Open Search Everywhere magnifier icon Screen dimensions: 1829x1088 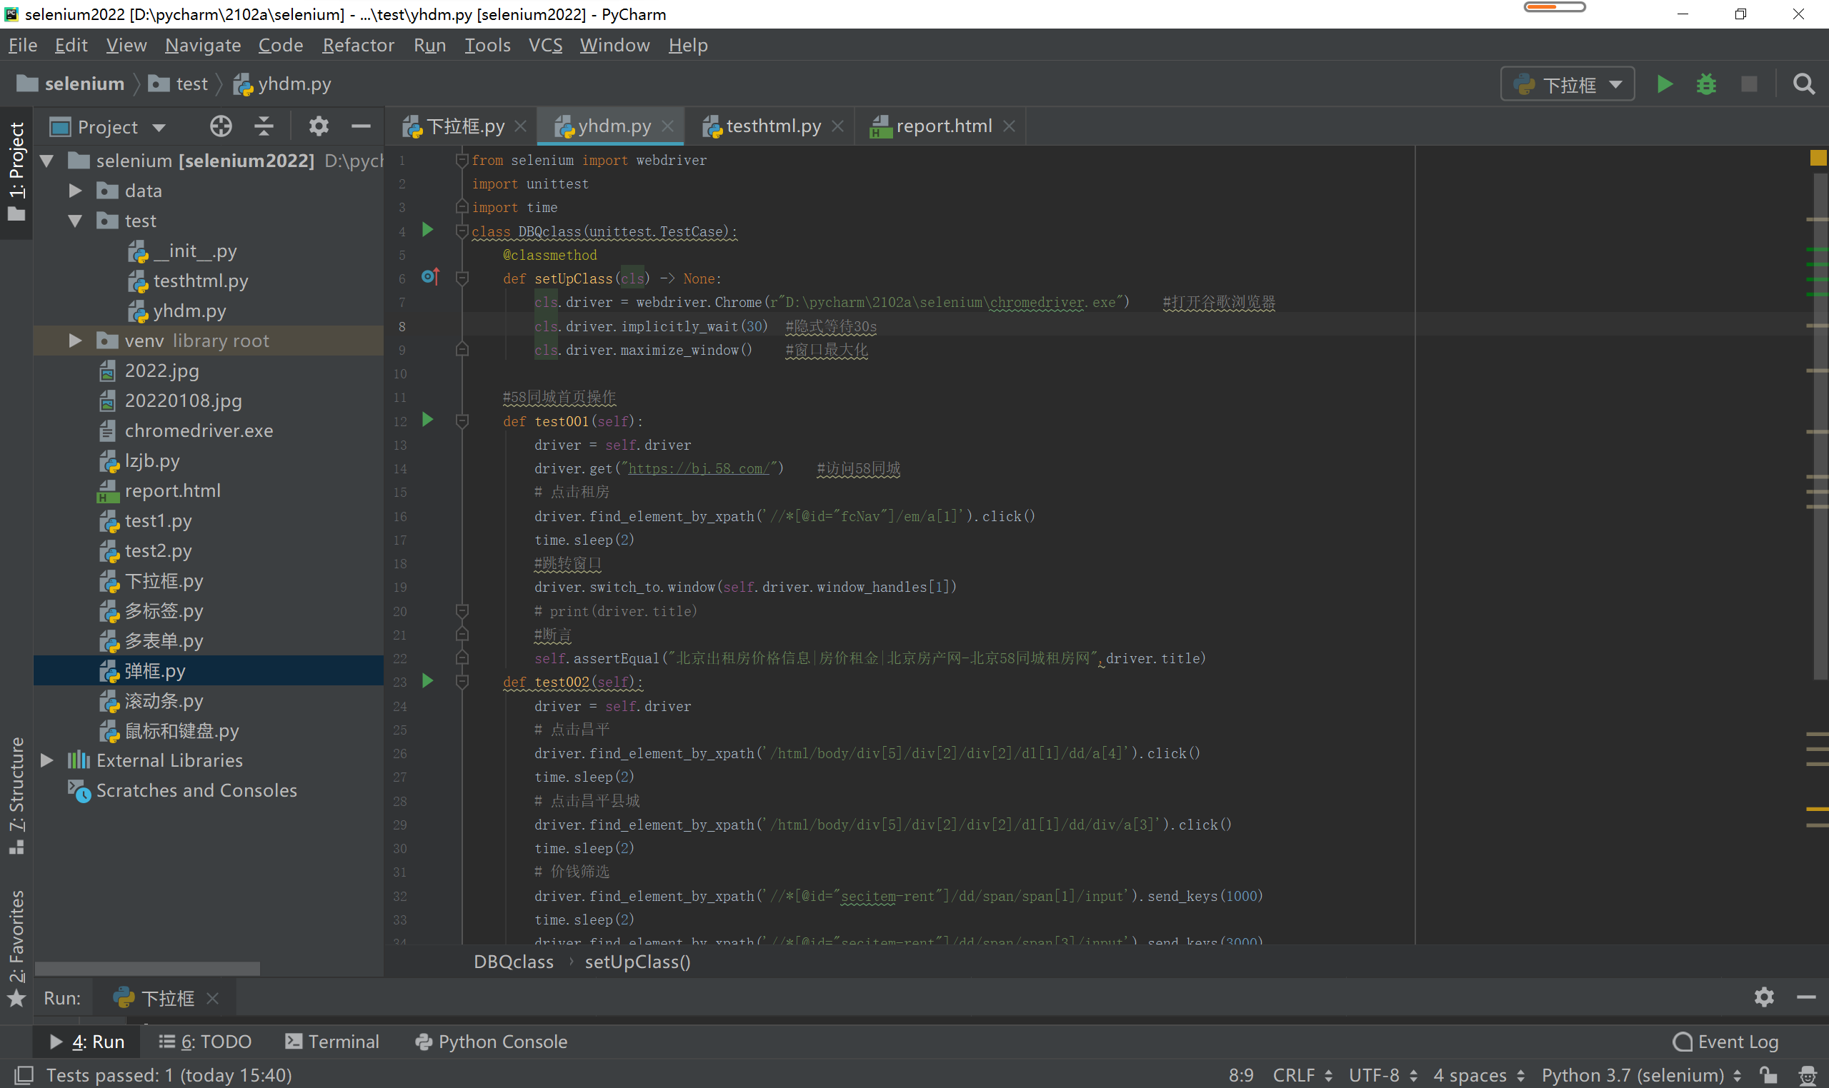1804,84
